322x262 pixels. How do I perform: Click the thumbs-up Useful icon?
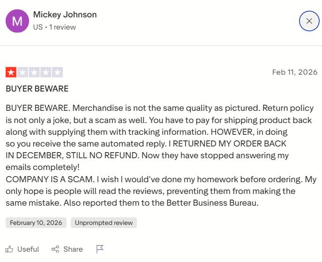pos(9,249)
